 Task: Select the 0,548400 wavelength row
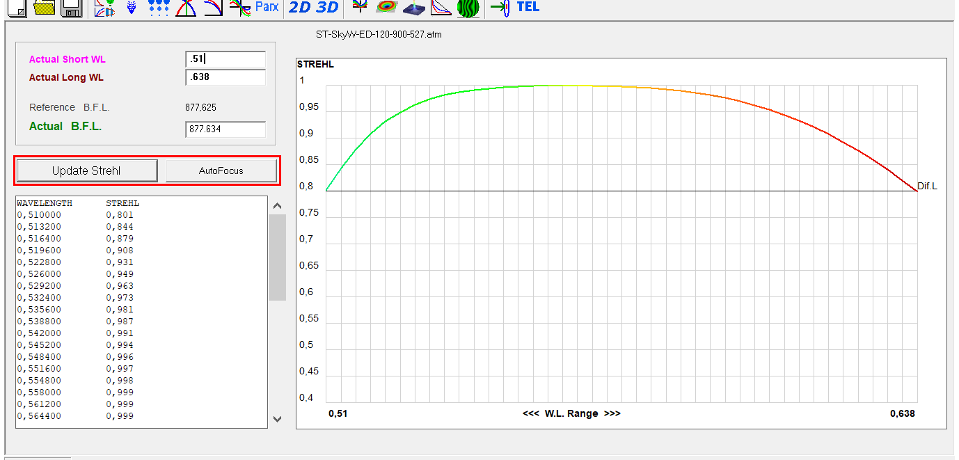(141, 357)
